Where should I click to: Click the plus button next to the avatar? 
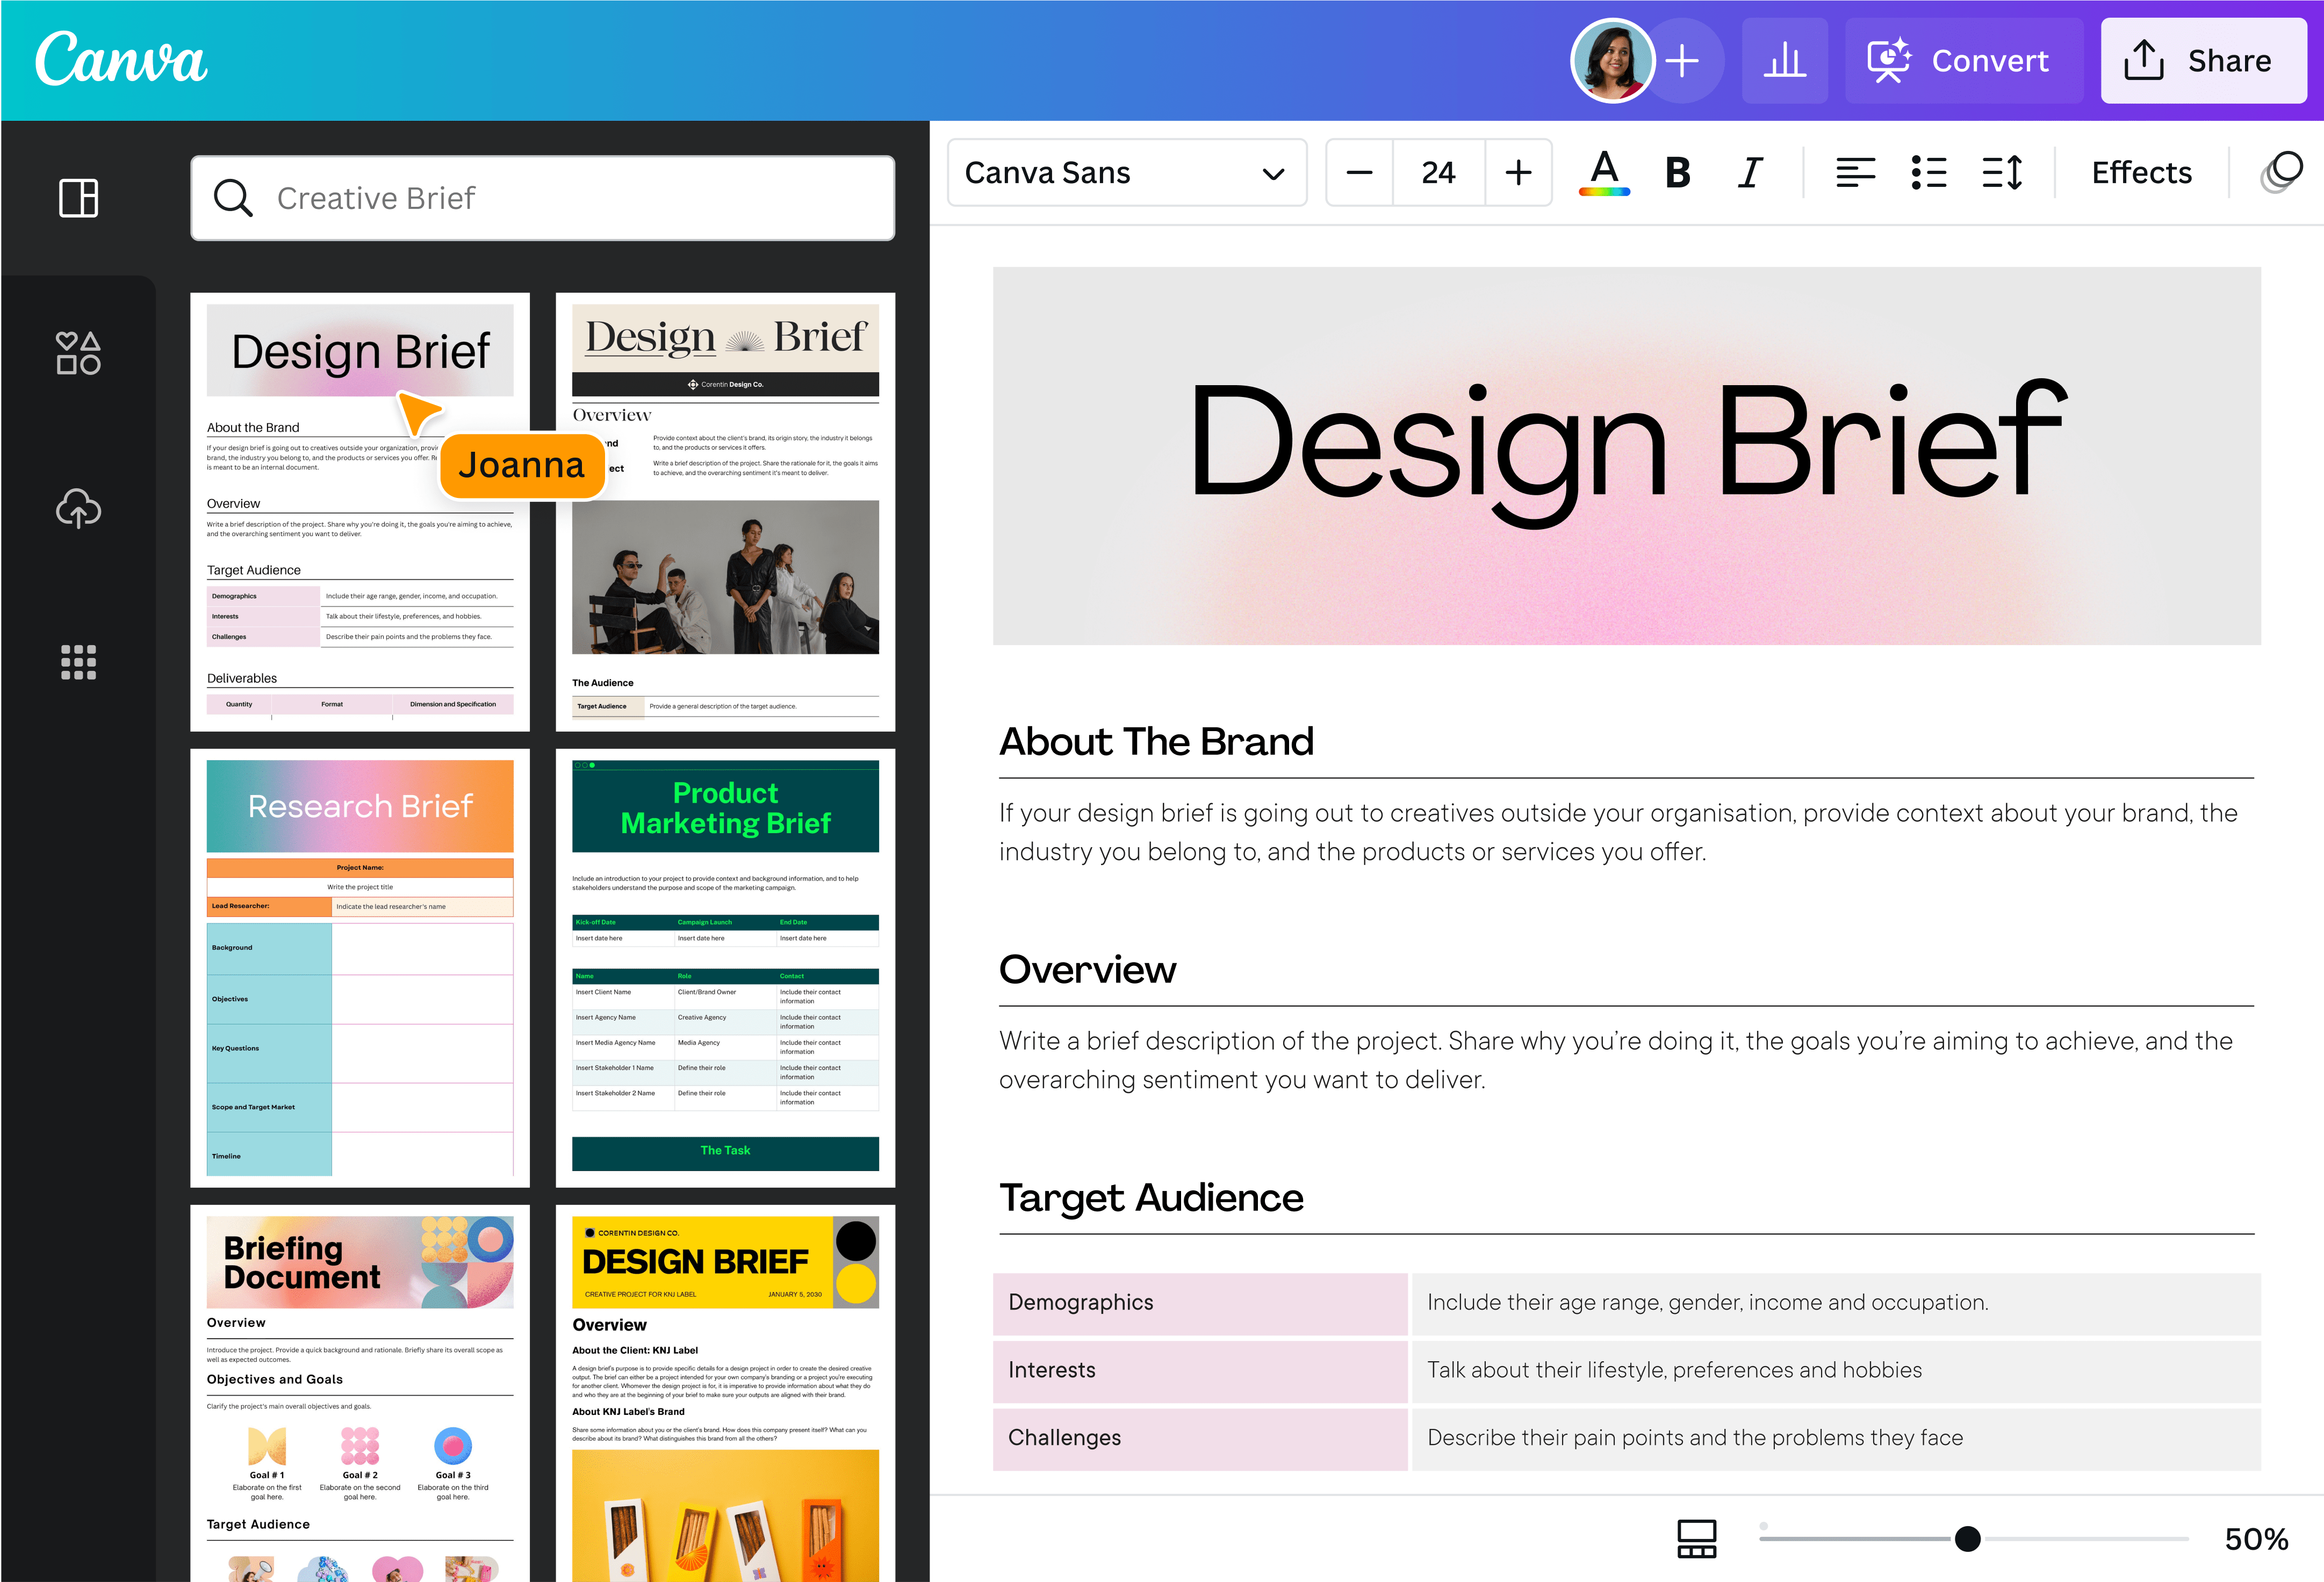[x=1684, y=60]
